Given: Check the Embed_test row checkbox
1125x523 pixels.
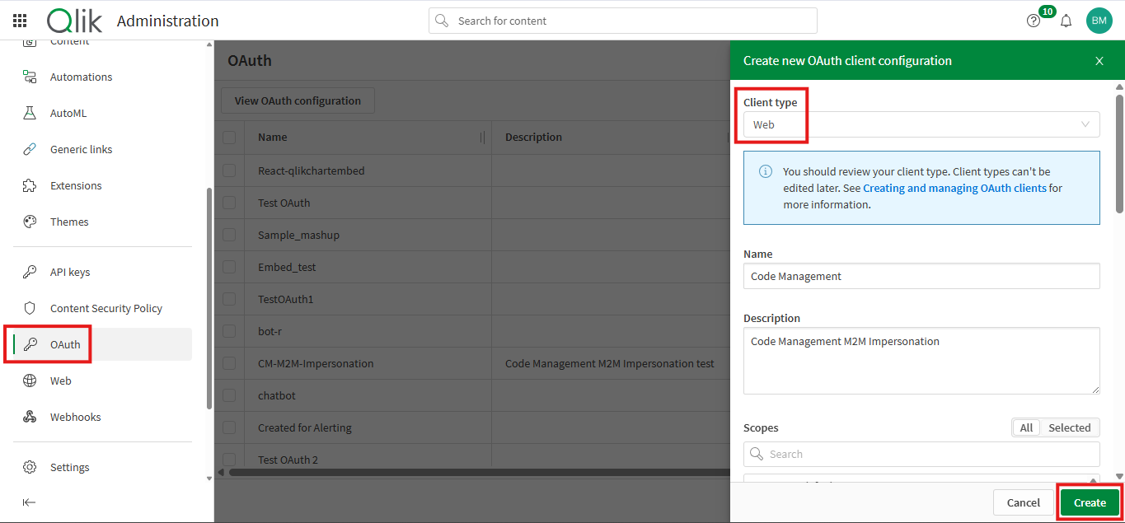Looking at the screenshot, I should click(x=229, y=267).
